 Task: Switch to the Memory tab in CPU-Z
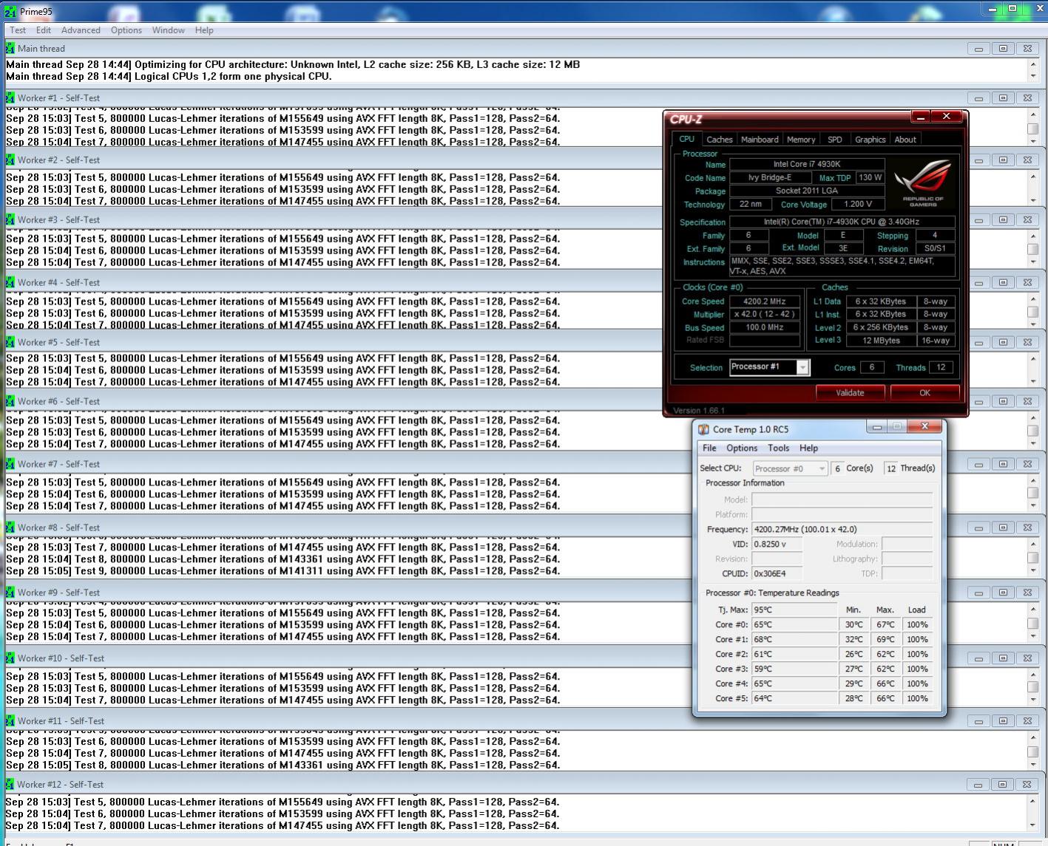801,140
